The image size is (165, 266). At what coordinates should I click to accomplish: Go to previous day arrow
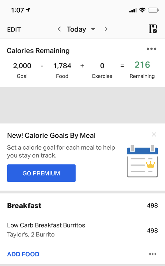[x=59, y=29]
